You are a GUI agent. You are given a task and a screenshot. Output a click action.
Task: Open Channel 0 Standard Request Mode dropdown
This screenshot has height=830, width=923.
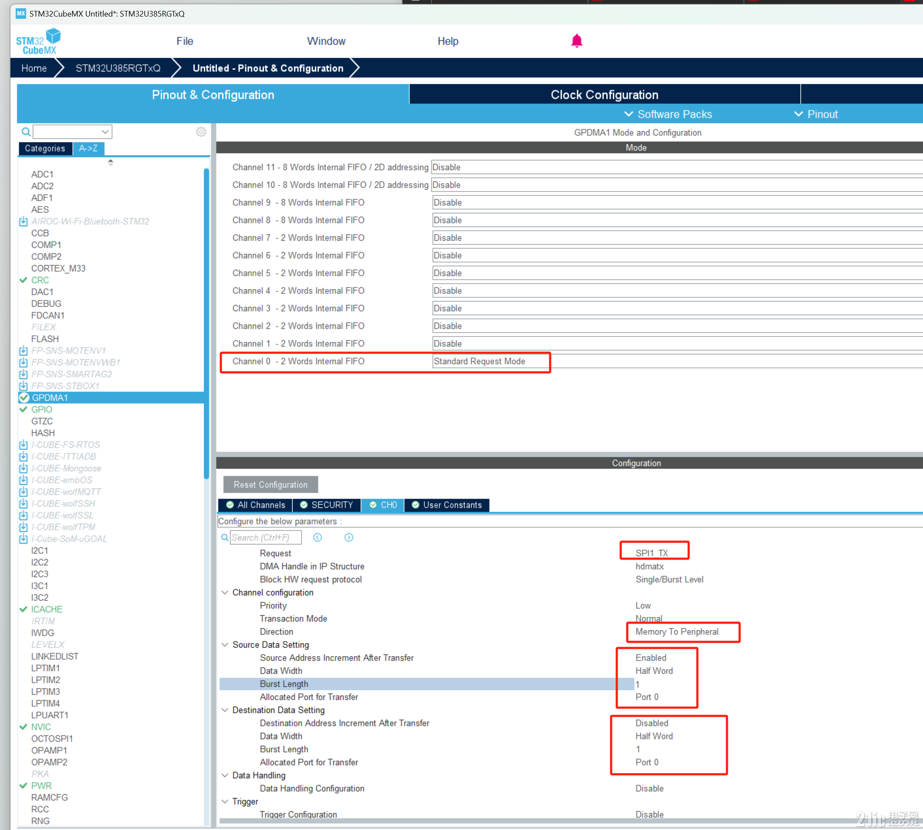pyautogui.click(x=677, y=361)
